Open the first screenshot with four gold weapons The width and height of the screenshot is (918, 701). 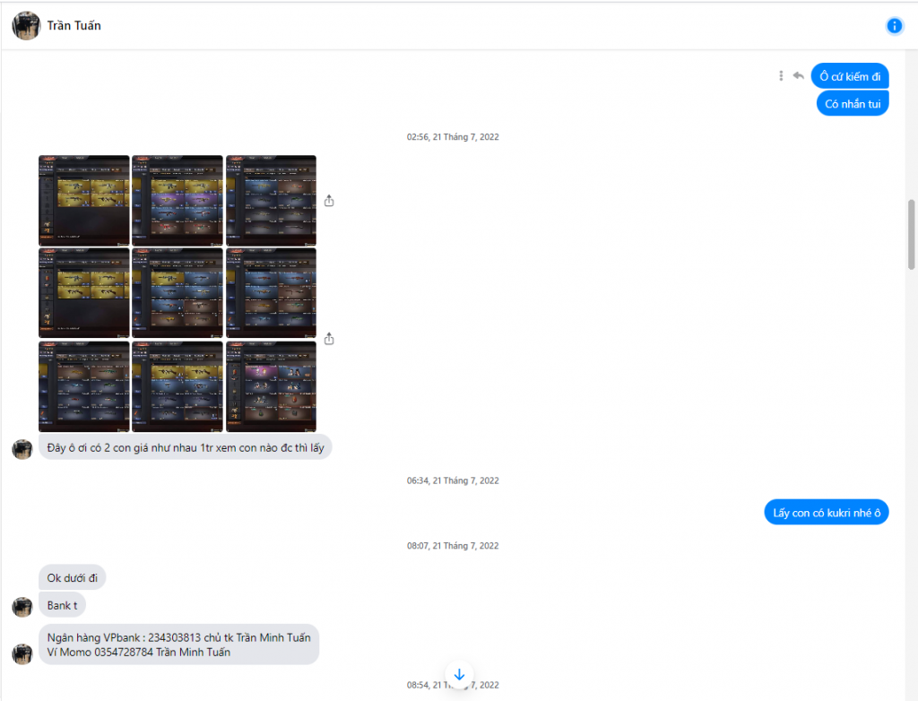tap(83, 200)
